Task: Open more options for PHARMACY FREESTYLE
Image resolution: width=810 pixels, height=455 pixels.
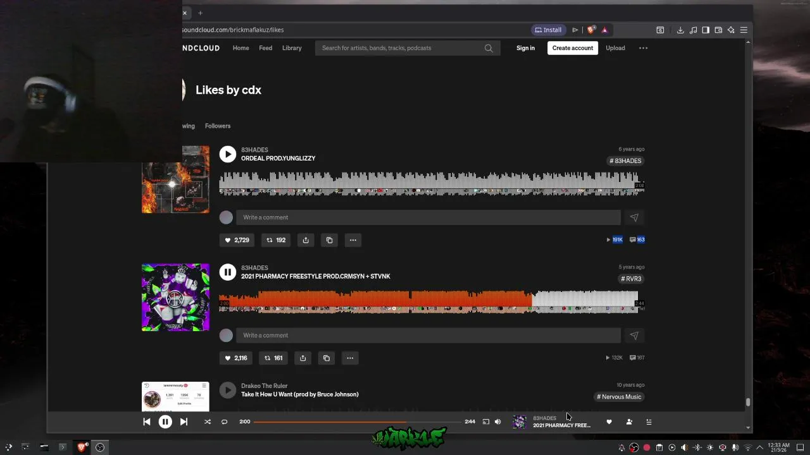Action: click(x=350, y=358)
